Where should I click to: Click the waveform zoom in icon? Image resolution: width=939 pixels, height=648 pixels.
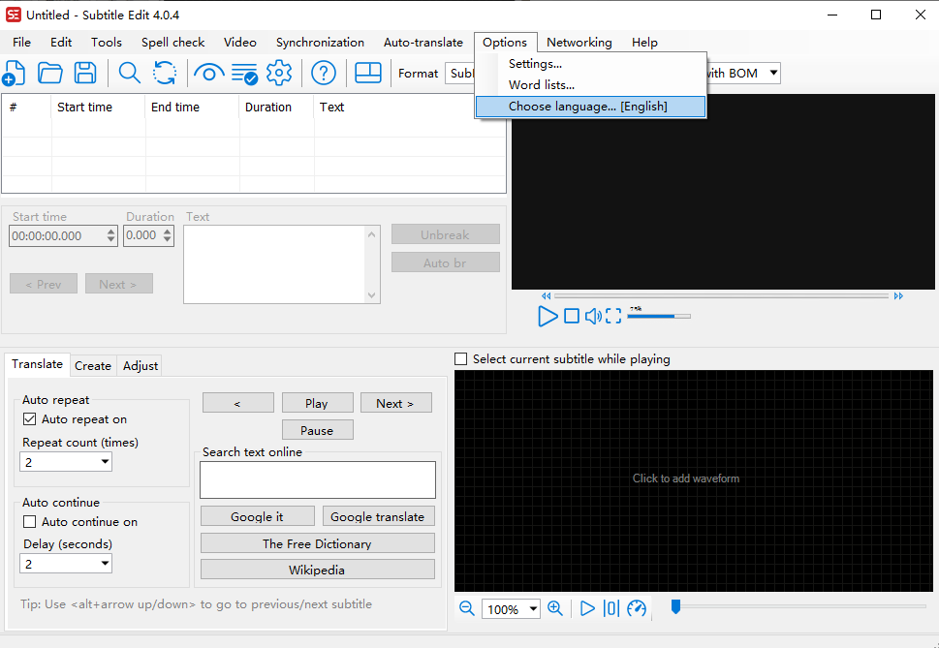point(555,608)
